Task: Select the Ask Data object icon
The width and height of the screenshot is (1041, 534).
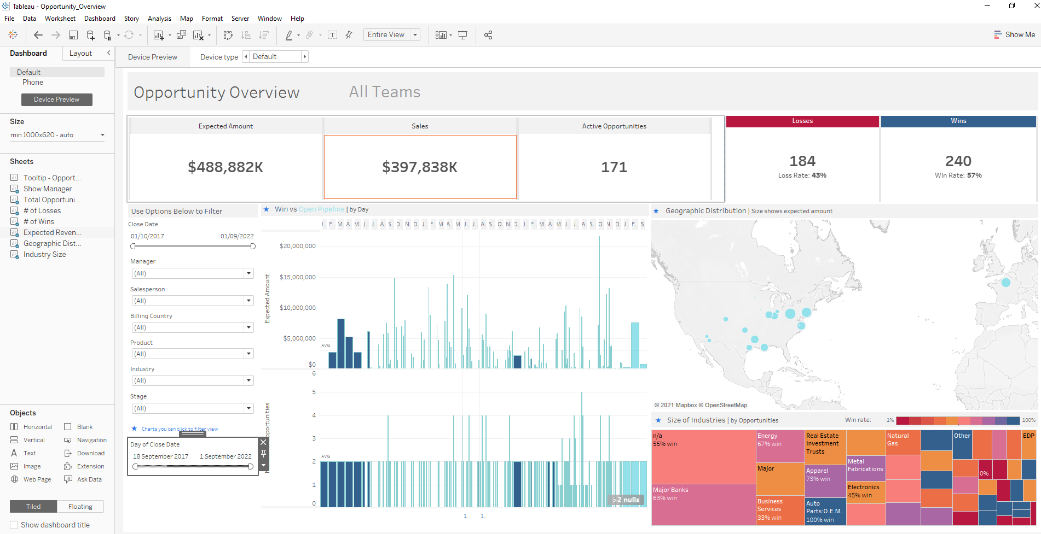Action: (x=68, y=479)
